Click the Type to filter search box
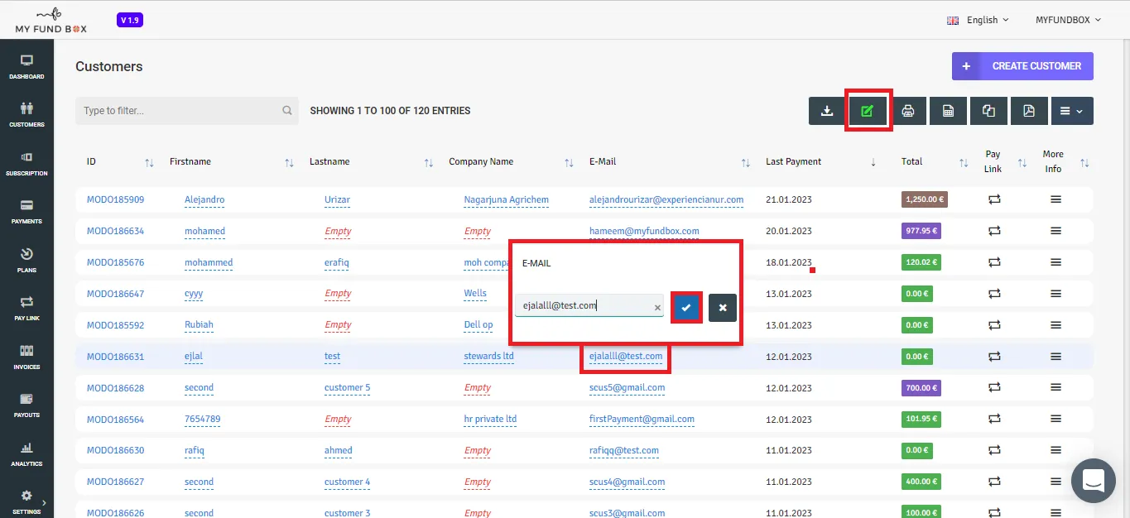The height and width of the screenshot is (518, 1130). [x=187, y=110]
